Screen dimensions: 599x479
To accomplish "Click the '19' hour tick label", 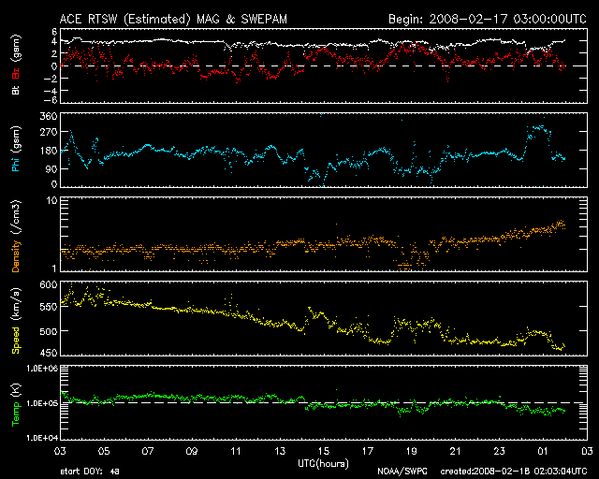I will pyautogui.click(x=412, y=452).
